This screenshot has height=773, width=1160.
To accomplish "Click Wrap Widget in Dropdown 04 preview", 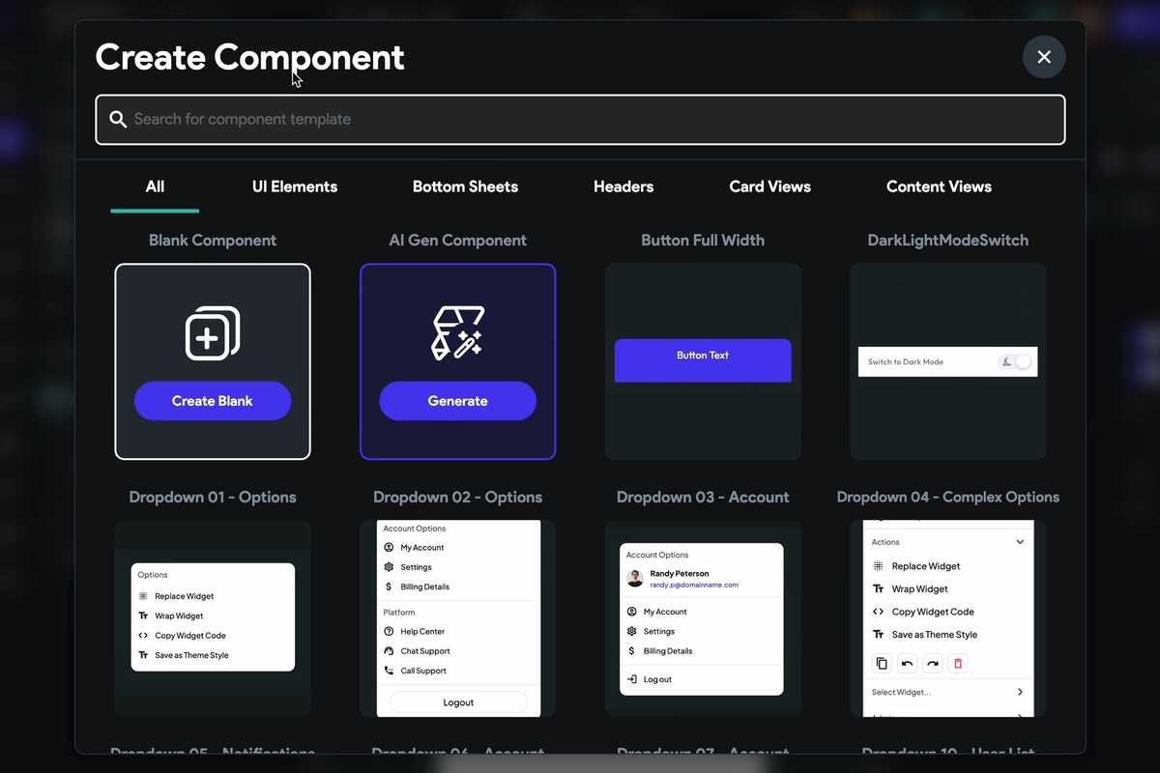I will click(x=920, y=588).
